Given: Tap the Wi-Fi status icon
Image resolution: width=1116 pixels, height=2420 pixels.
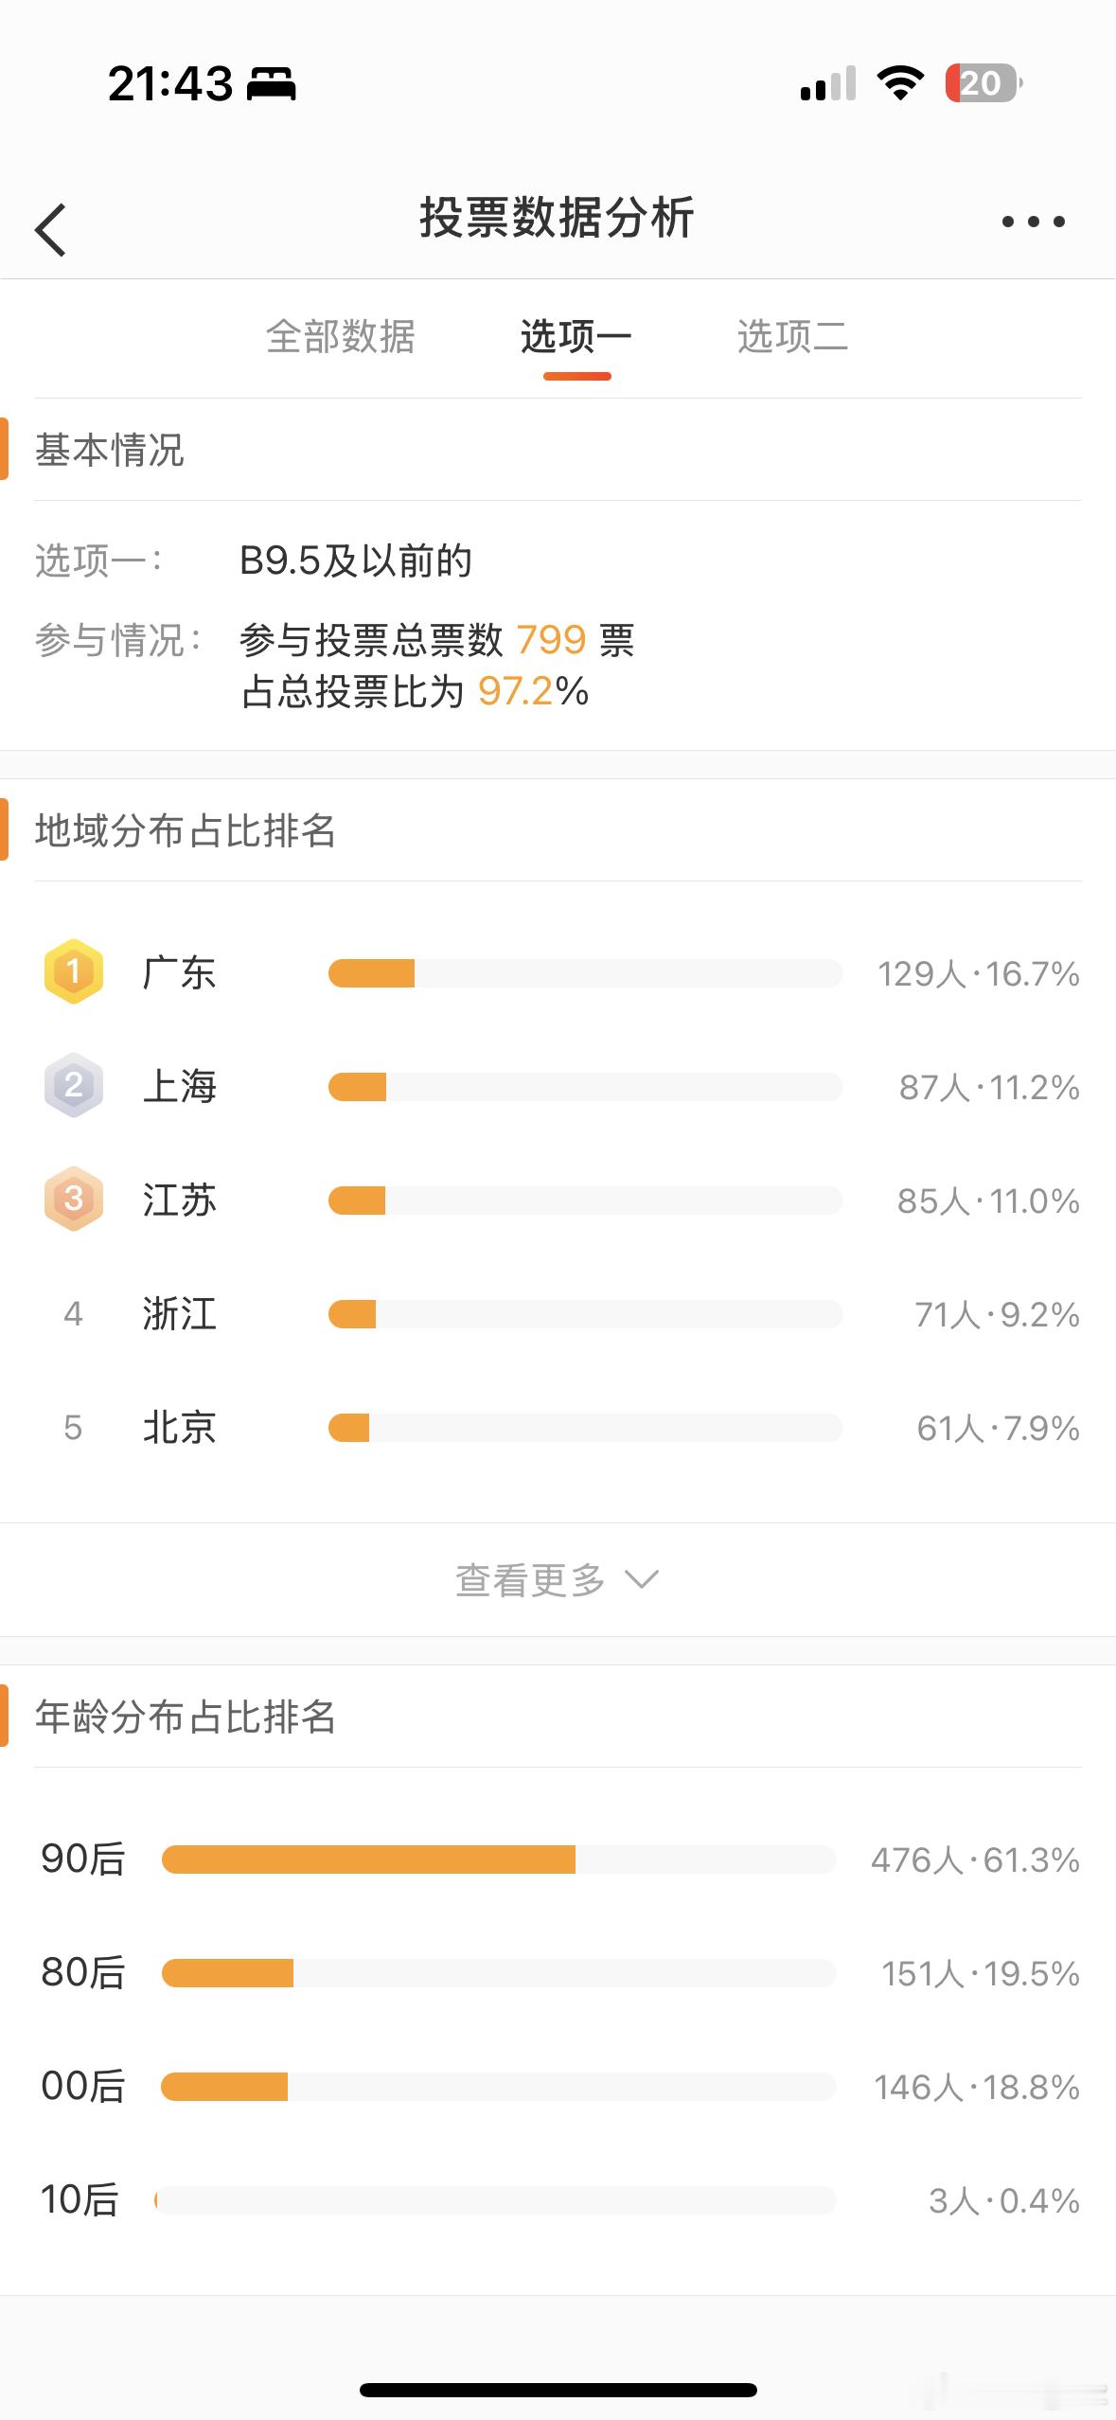Looking at the screenshot, I should 901,83.
